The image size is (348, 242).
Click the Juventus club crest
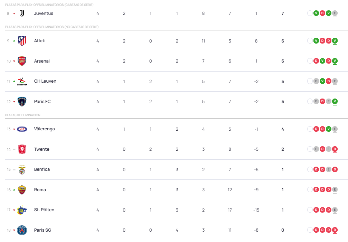(22, 13)
